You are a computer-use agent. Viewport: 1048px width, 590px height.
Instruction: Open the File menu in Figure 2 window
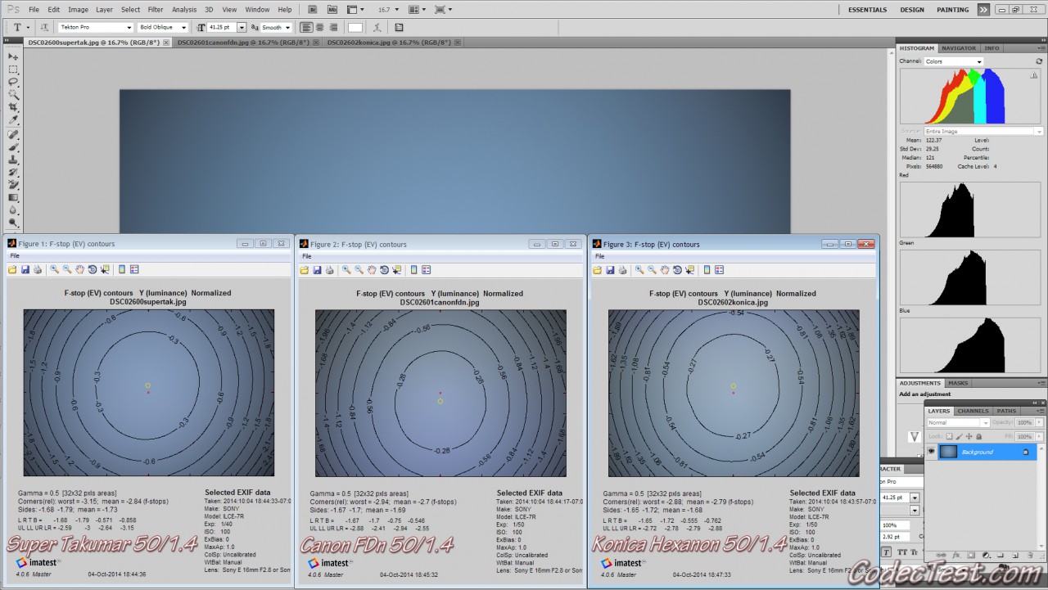pyautogui.click(x=306, y=256)
